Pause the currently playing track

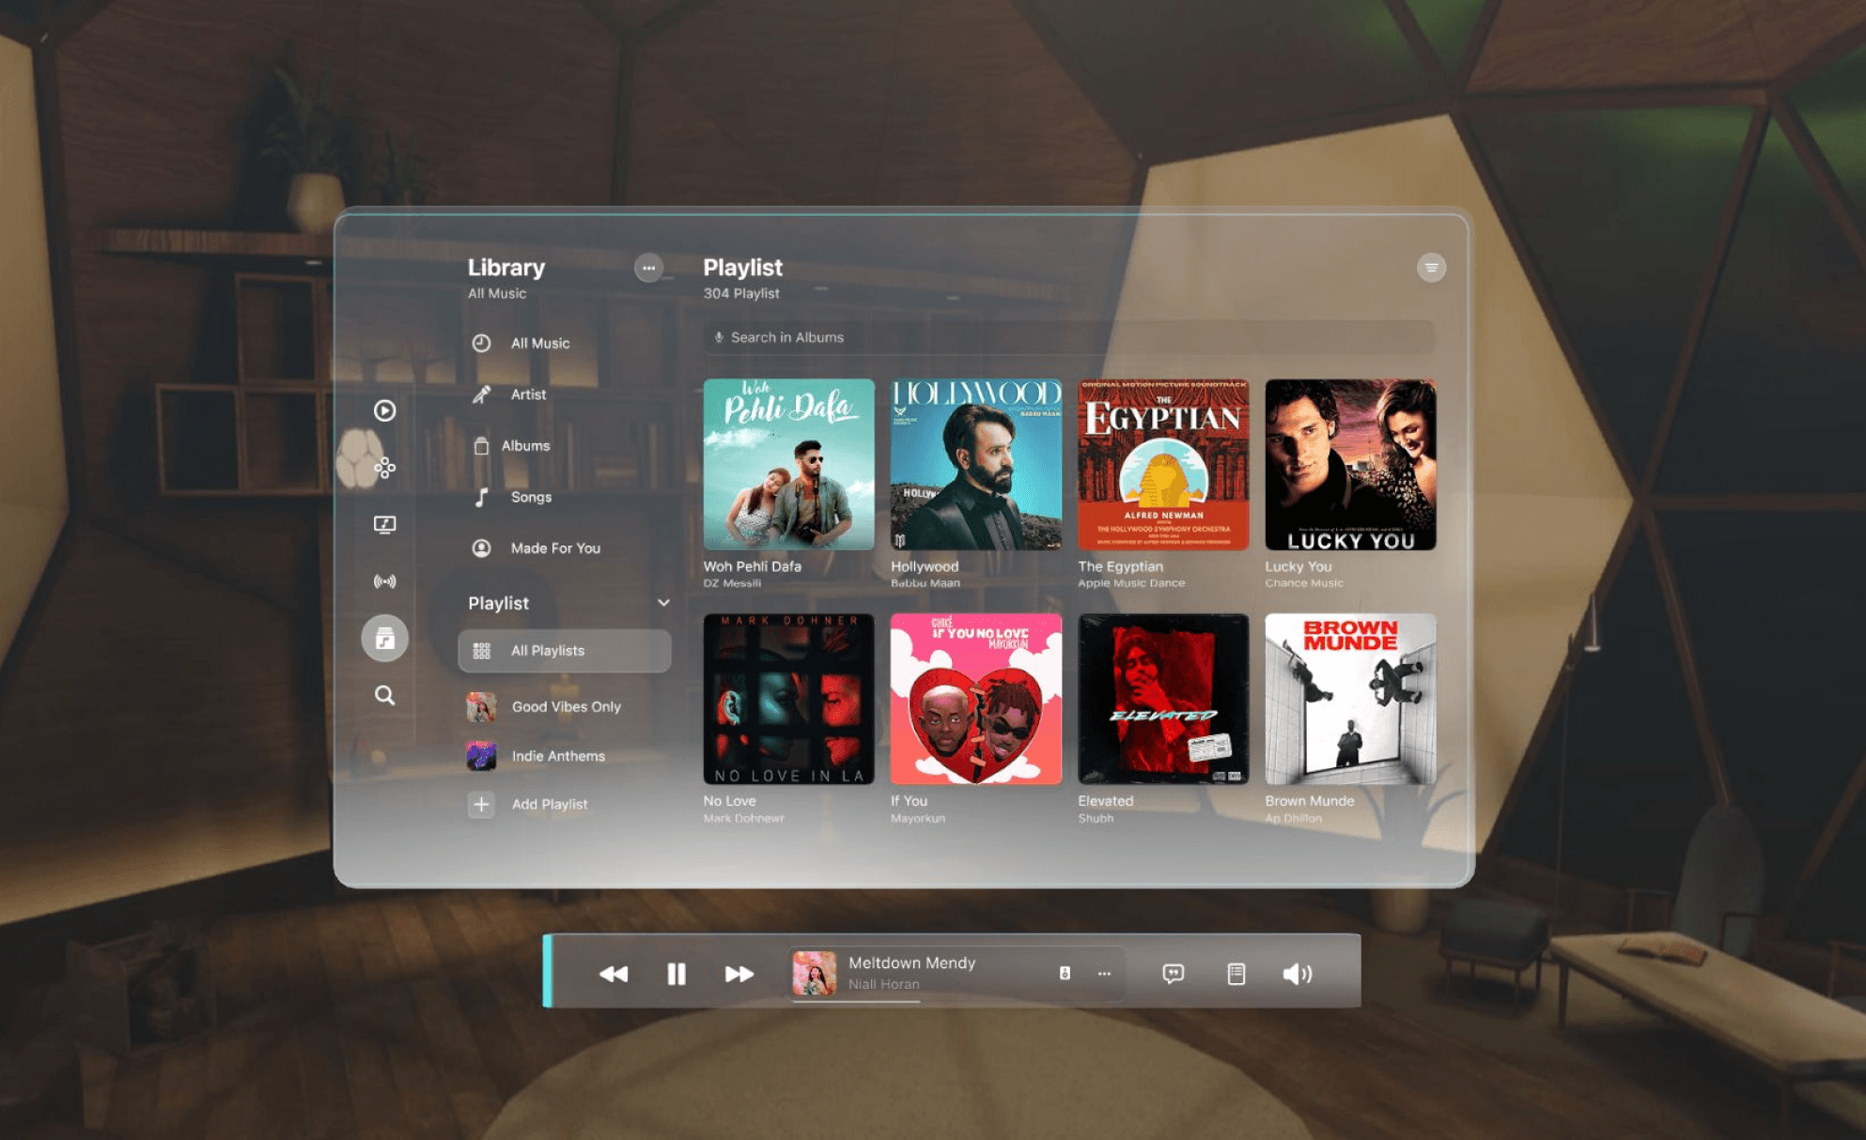[x=676, y=974]
